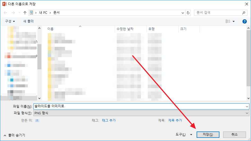The height and width of the screenshot is (141, 251).
Task: Change the file view layout icon
Action: pyautogui.click(x=228, y=21)
